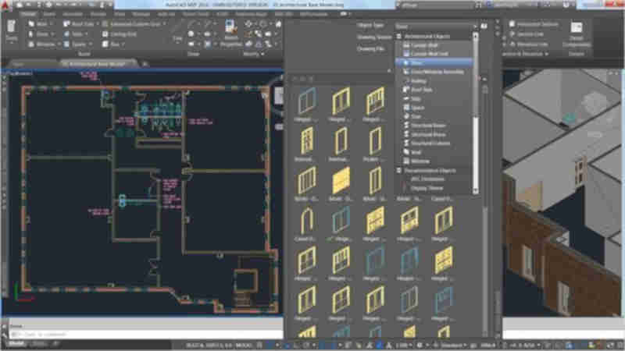Expand the Modify panel
The height and width of the screenshot is (351, 625).
point(253,54)
